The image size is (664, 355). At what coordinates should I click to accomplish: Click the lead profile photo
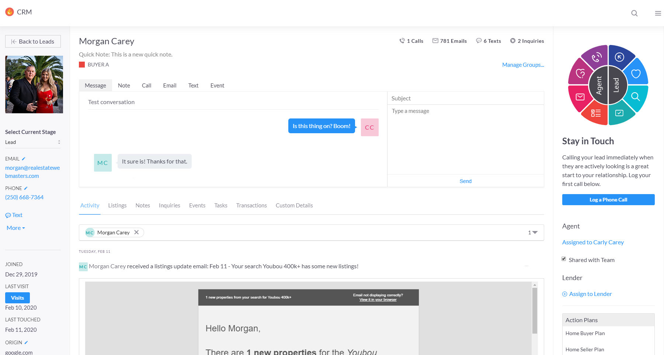point(34,85)
